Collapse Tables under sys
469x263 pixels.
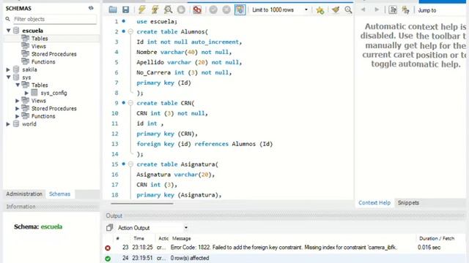[x=18, y=85]
